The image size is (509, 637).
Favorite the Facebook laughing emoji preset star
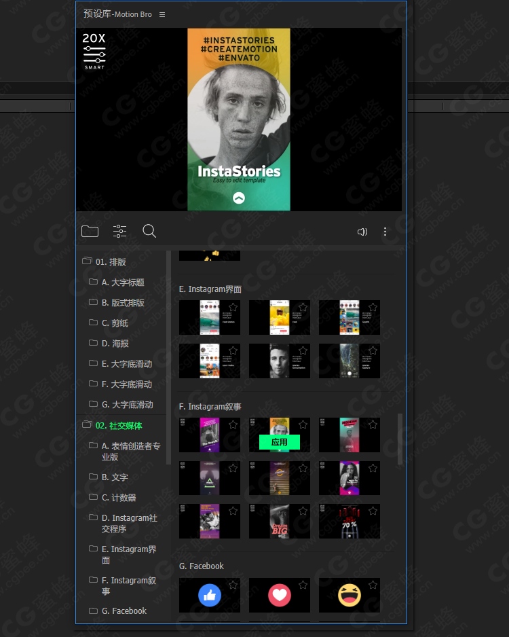pyautogui.click(x=373, y=585)
